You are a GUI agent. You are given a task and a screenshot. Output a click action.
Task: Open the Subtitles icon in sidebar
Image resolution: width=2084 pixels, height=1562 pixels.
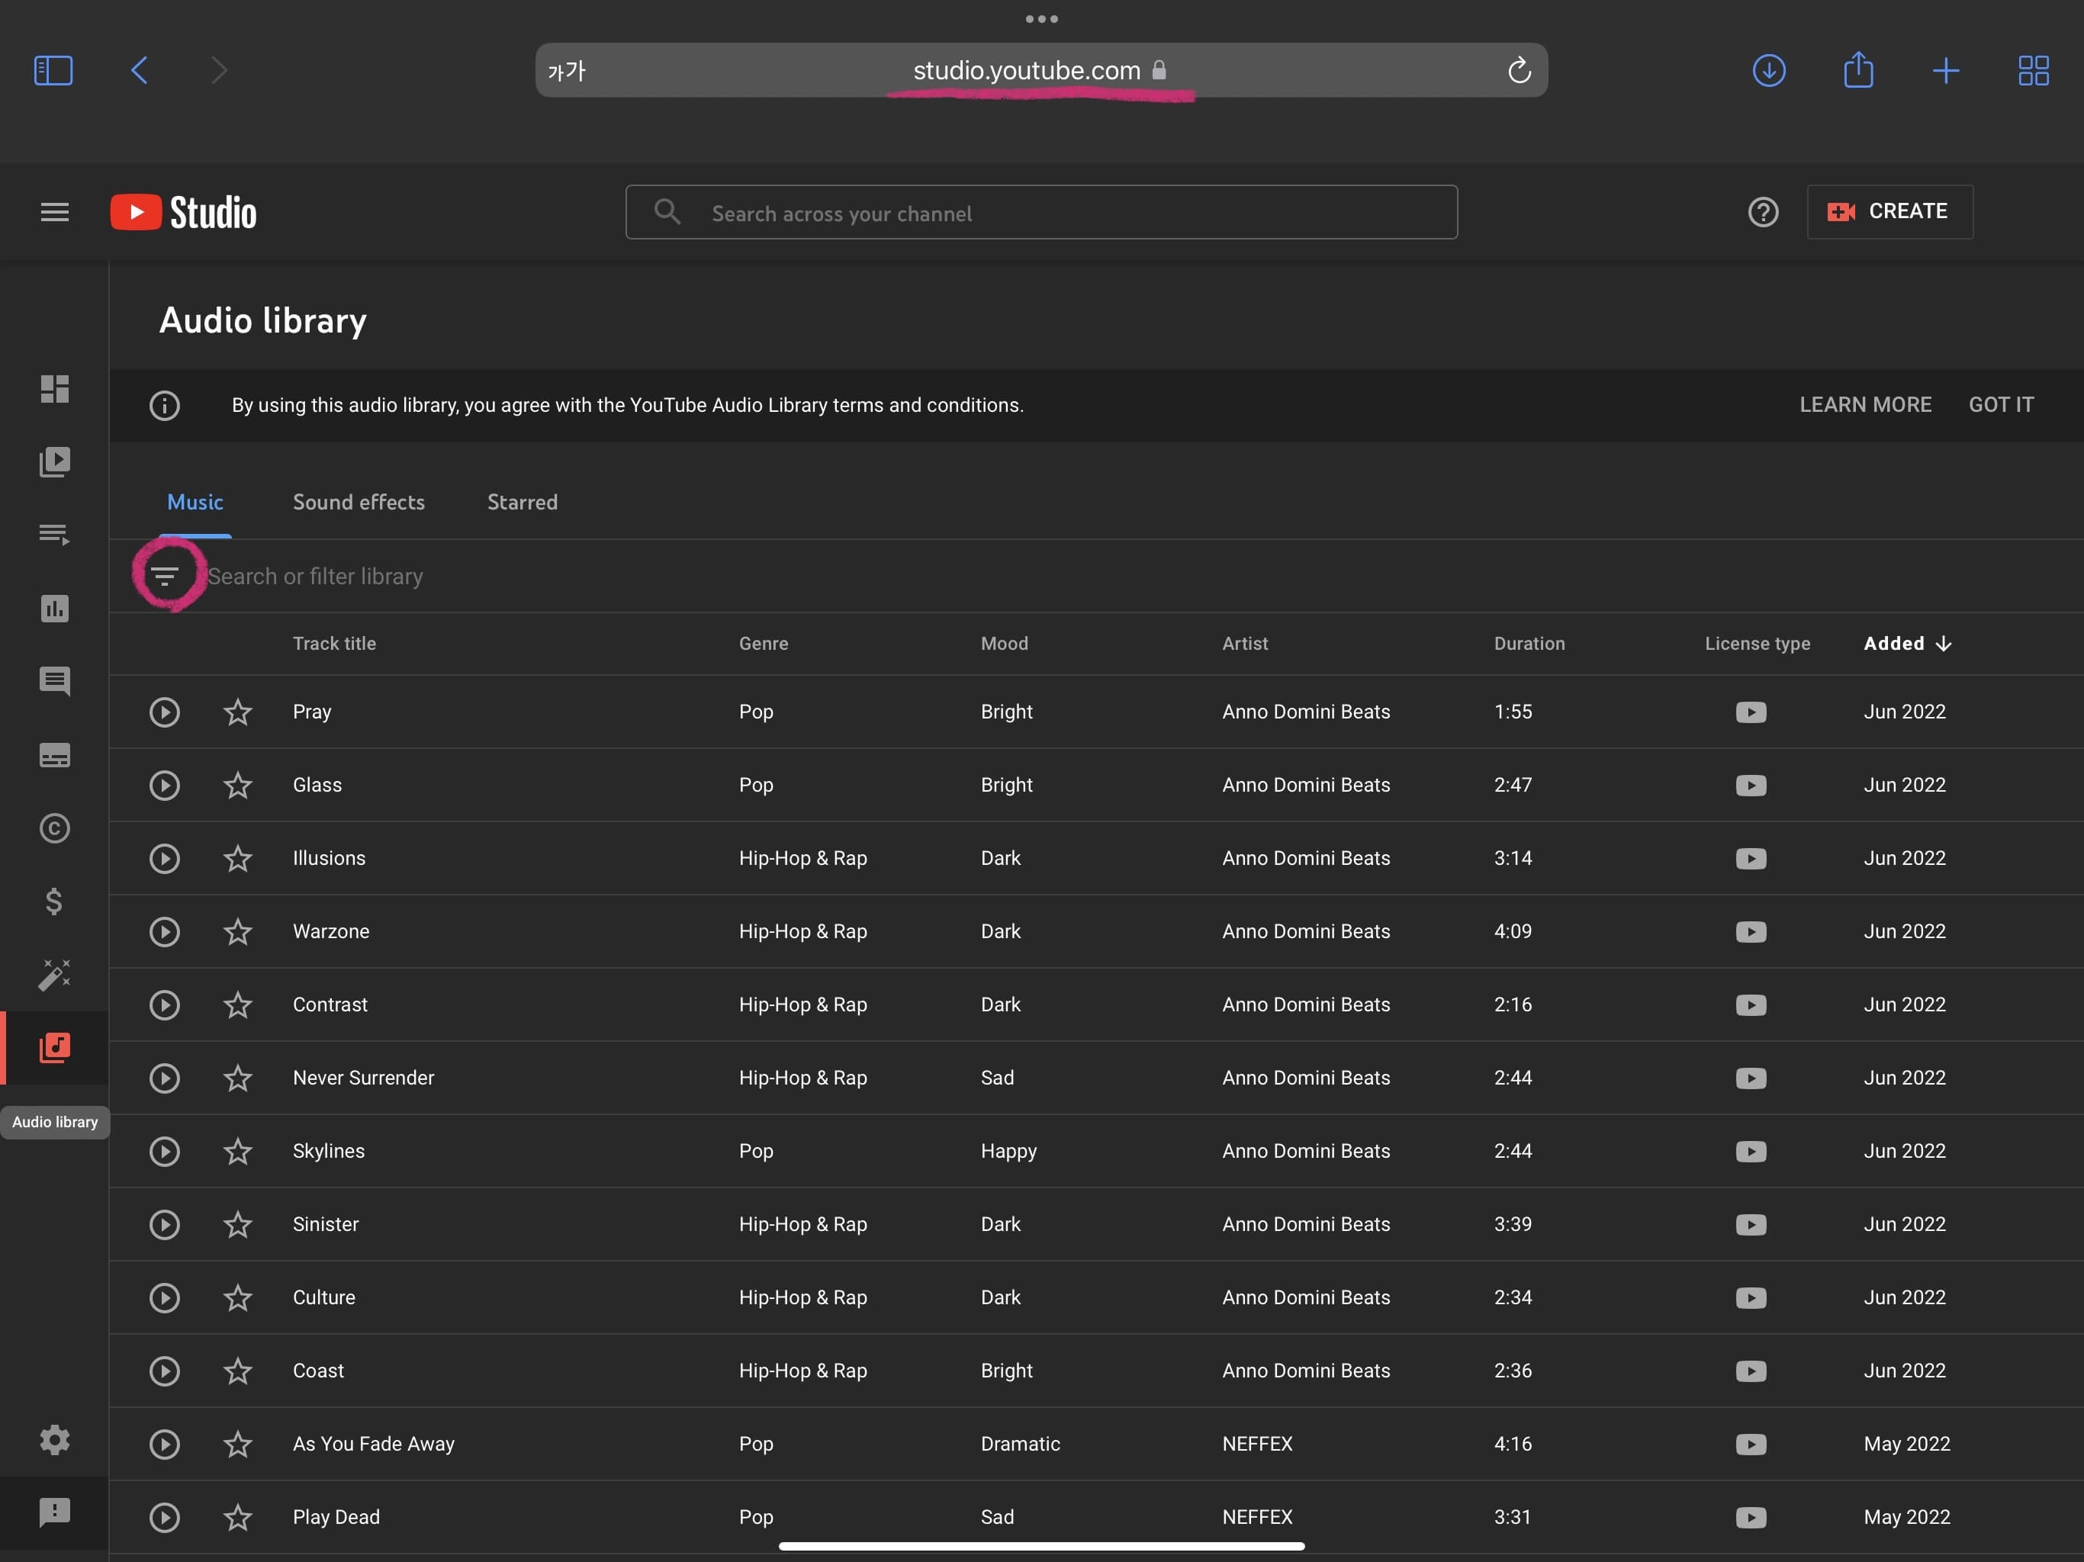(x=55, y=756)
